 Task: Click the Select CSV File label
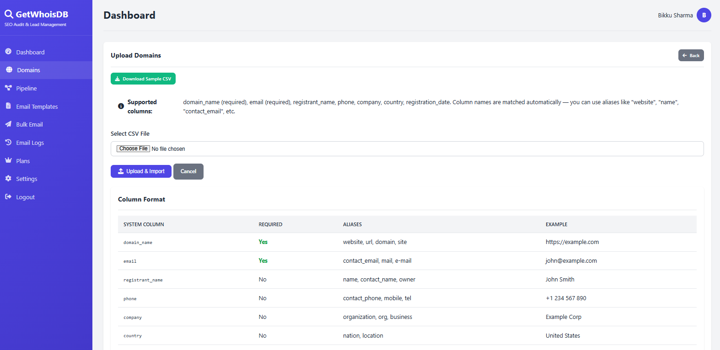pos(130,134)
